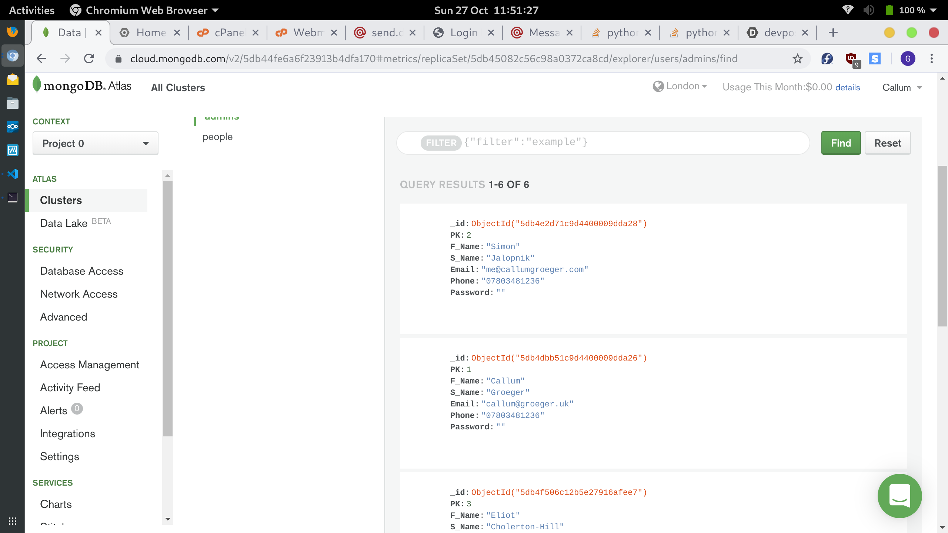The height and width of the screenshot is (533, 948).
Task: Open the London region dropdown
Action: click(680, 86)
